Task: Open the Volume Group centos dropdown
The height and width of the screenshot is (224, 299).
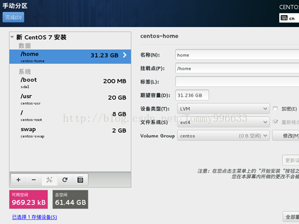Action: [x=223, y=136]
